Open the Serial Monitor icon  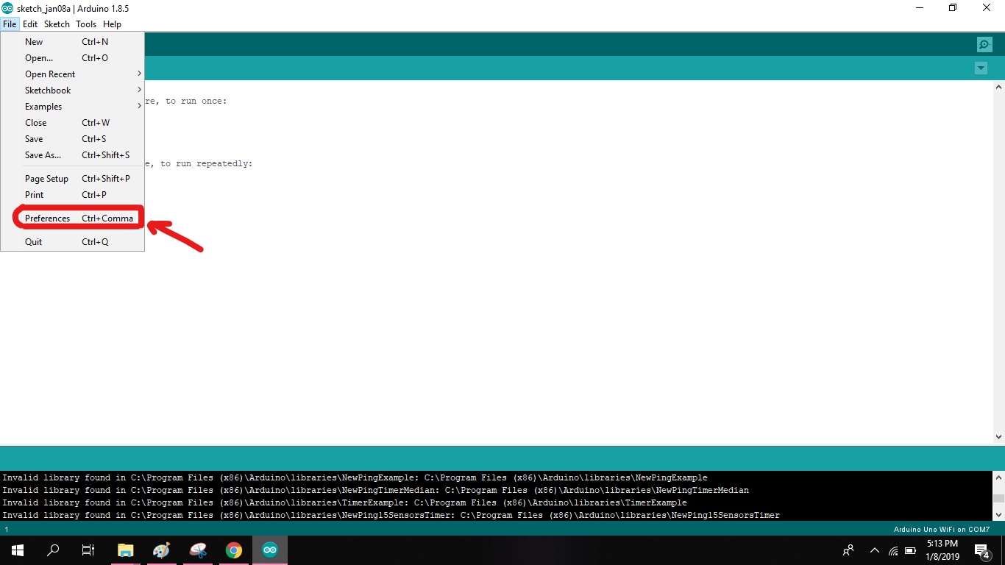point(984,45)
